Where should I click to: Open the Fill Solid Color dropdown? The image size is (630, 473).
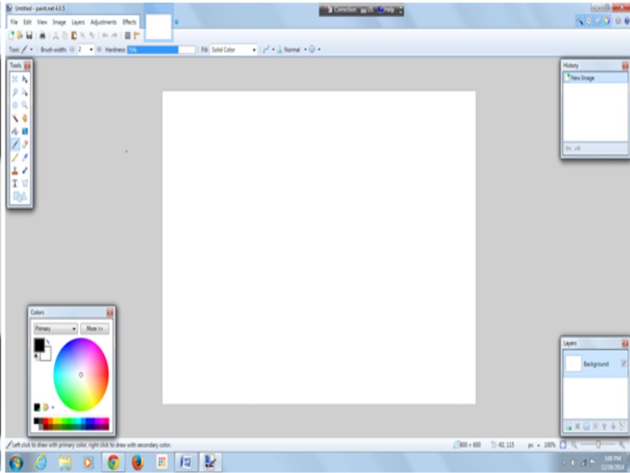tap(254, 50)
